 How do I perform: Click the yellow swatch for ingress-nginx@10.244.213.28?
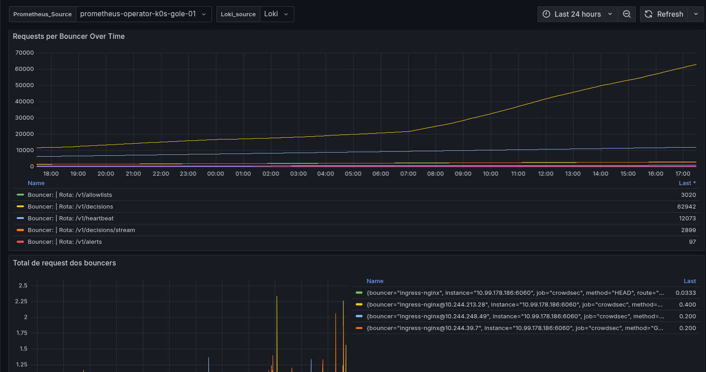coord(359,305)
